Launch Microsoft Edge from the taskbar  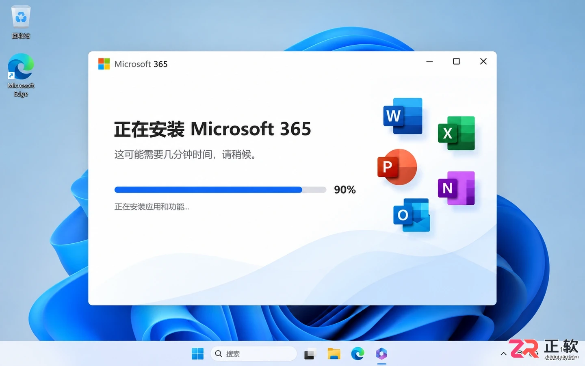coord(357,354)
